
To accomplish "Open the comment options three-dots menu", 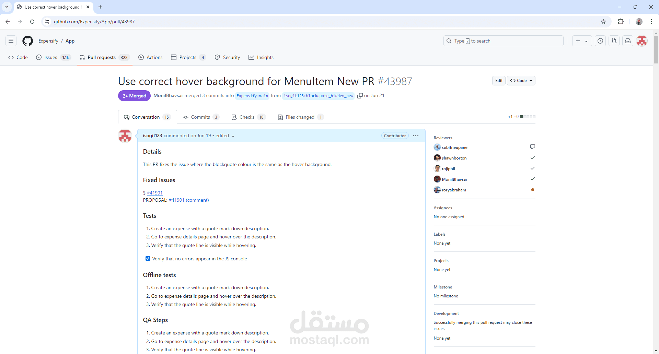I will pos(416,136).
